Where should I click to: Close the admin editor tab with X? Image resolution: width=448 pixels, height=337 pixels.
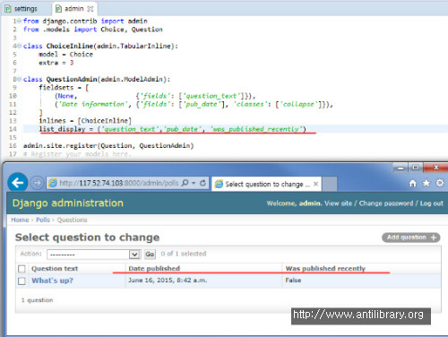(90, 9)
